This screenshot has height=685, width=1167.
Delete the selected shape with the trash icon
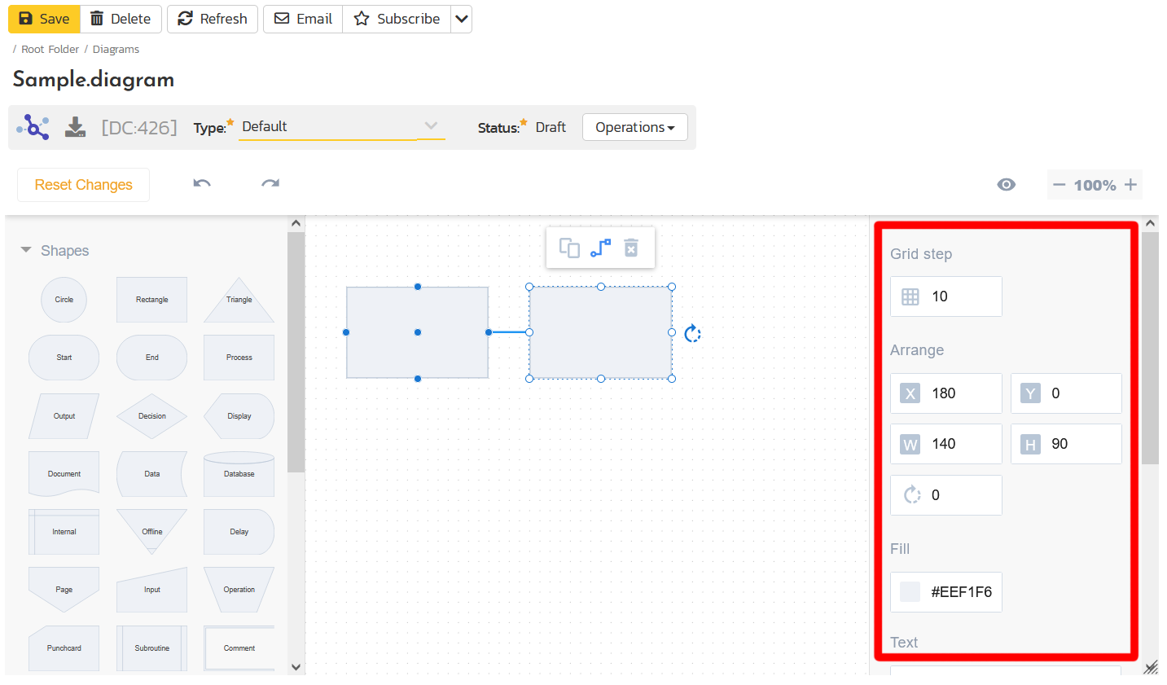pos(631,248)
